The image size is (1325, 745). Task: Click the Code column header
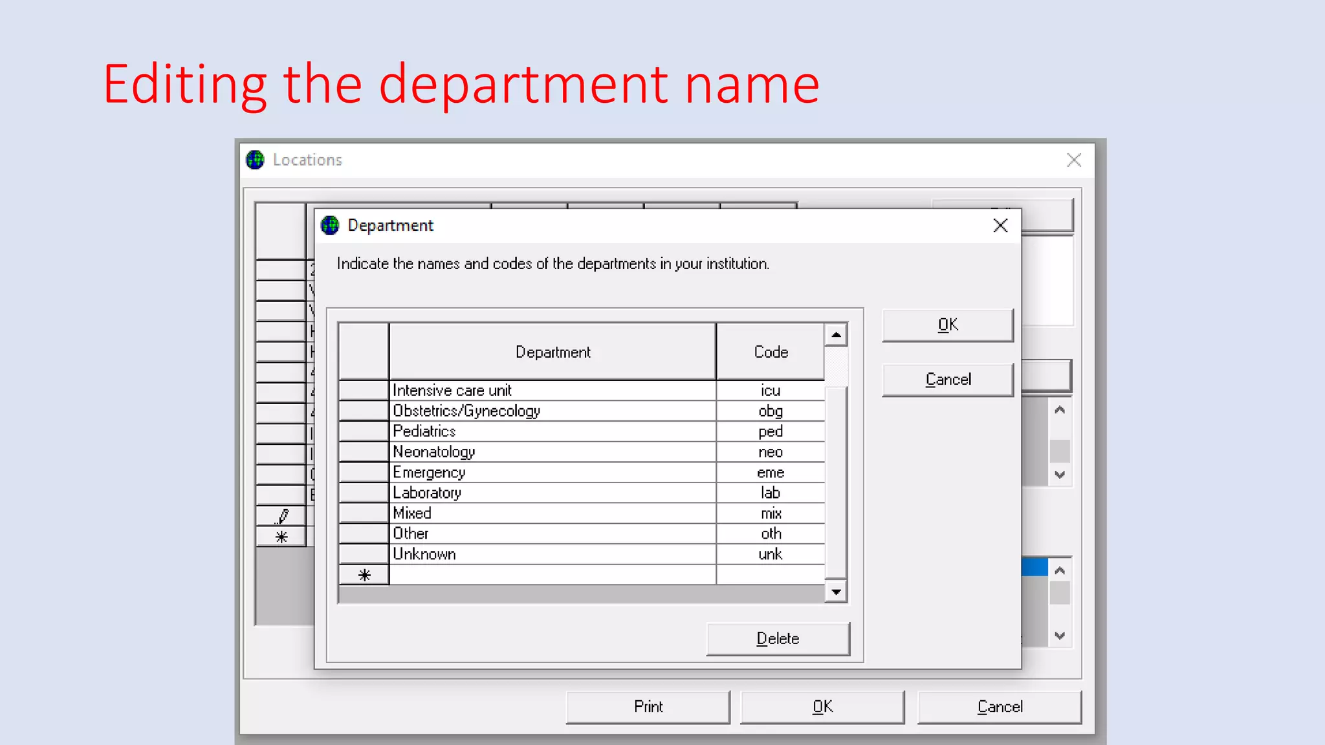[x=770, y=352]
